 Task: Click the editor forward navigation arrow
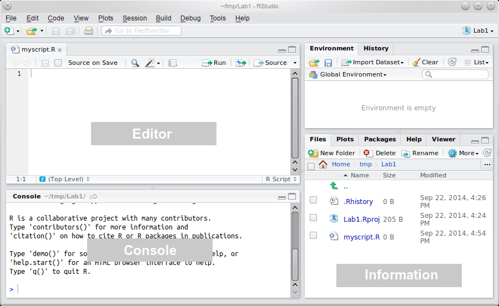coord(27,63)
